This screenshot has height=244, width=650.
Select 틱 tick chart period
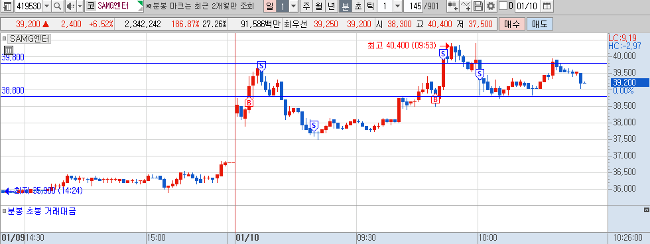[x=370, y=6]
